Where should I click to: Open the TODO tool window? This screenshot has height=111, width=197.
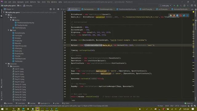click(x=66, y=103)
